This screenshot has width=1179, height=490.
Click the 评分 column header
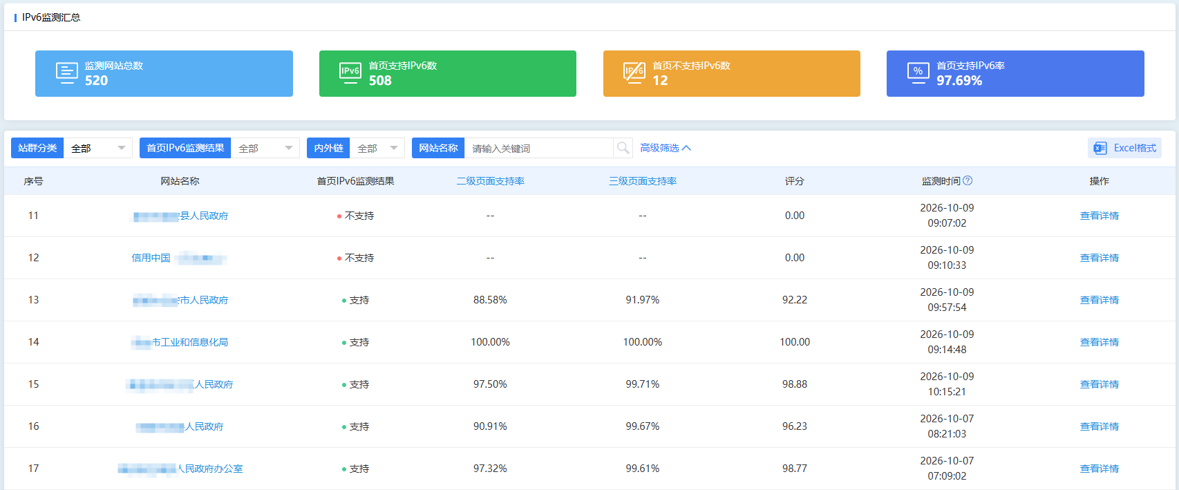(x=795, y=181)
